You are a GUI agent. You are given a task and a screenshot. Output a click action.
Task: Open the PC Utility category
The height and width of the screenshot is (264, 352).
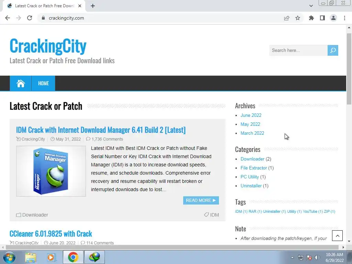250,177
